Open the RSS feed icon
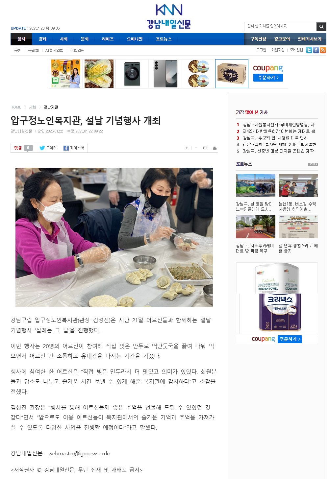 coord(323,50)
